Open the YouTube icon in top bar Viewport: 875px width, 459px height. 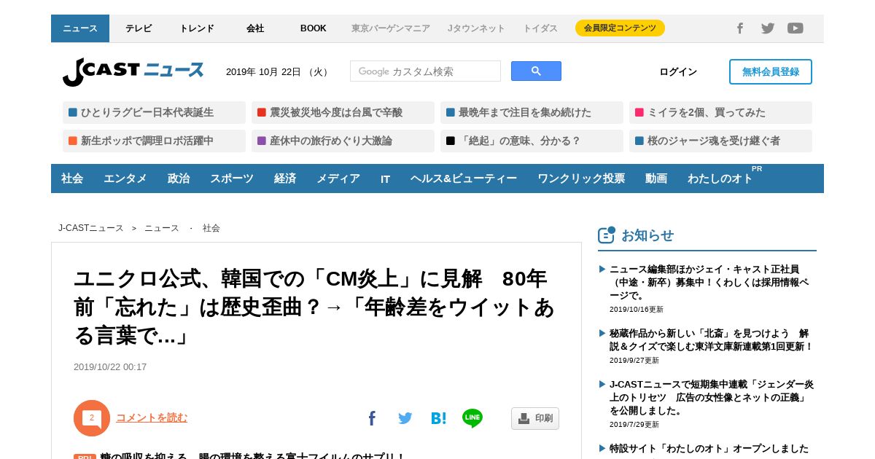coord(796,28)
